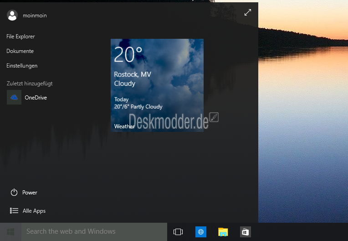The height and width of the screenshot is (241, 348).
Task: Expand Start menu to full screen
Action: [248, 12]
